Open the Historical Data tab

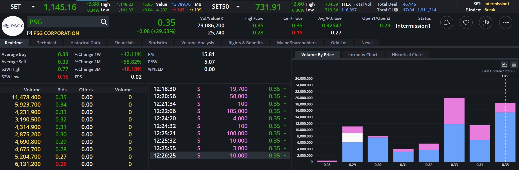pyautogui.click(x=85, y=43)
